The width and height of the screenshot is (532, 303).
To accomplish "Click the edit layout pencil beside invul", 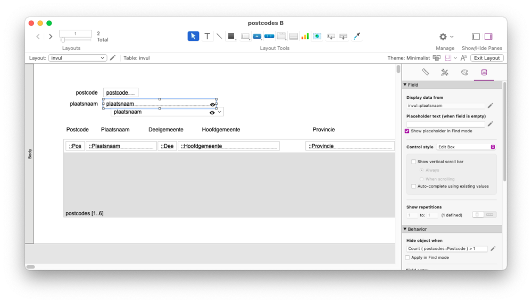I will tap(113, 58).
